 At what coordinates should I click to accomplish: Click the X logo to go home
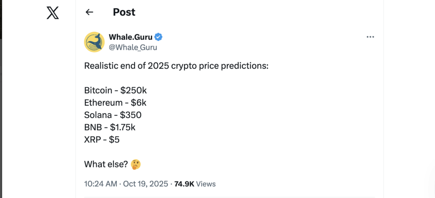click(53, 13)
